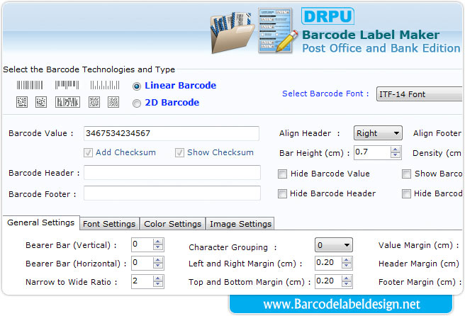Image resolution: width=465 pixels, height=316 pixels.
Task: Click the second 2D barcode sample icon
Action: [x=41, y=102]
